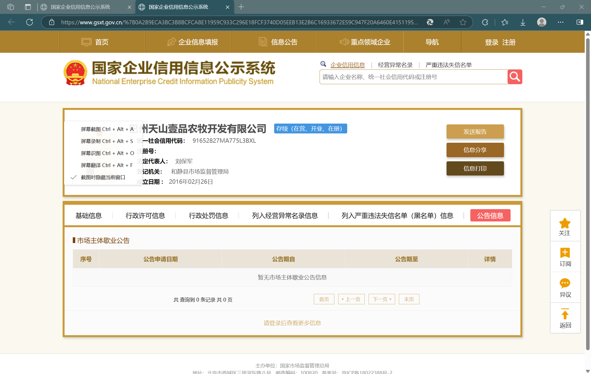
Task: Select 经营异常名录 search category
Action: pyautogui.click(x=395, y=65)
